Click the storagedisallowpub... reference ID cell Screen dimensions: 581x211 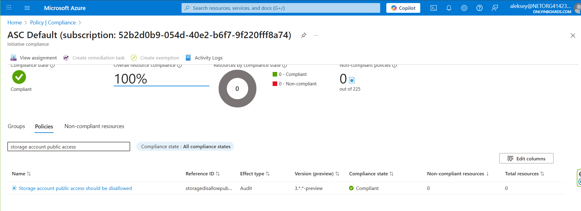pos(209,188)
